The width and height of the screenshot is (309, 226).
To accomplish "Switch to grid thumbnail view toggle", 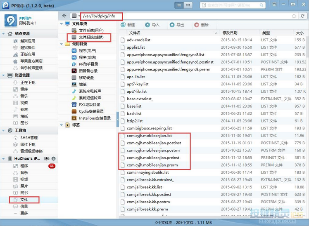I will (x=188, y=5).
